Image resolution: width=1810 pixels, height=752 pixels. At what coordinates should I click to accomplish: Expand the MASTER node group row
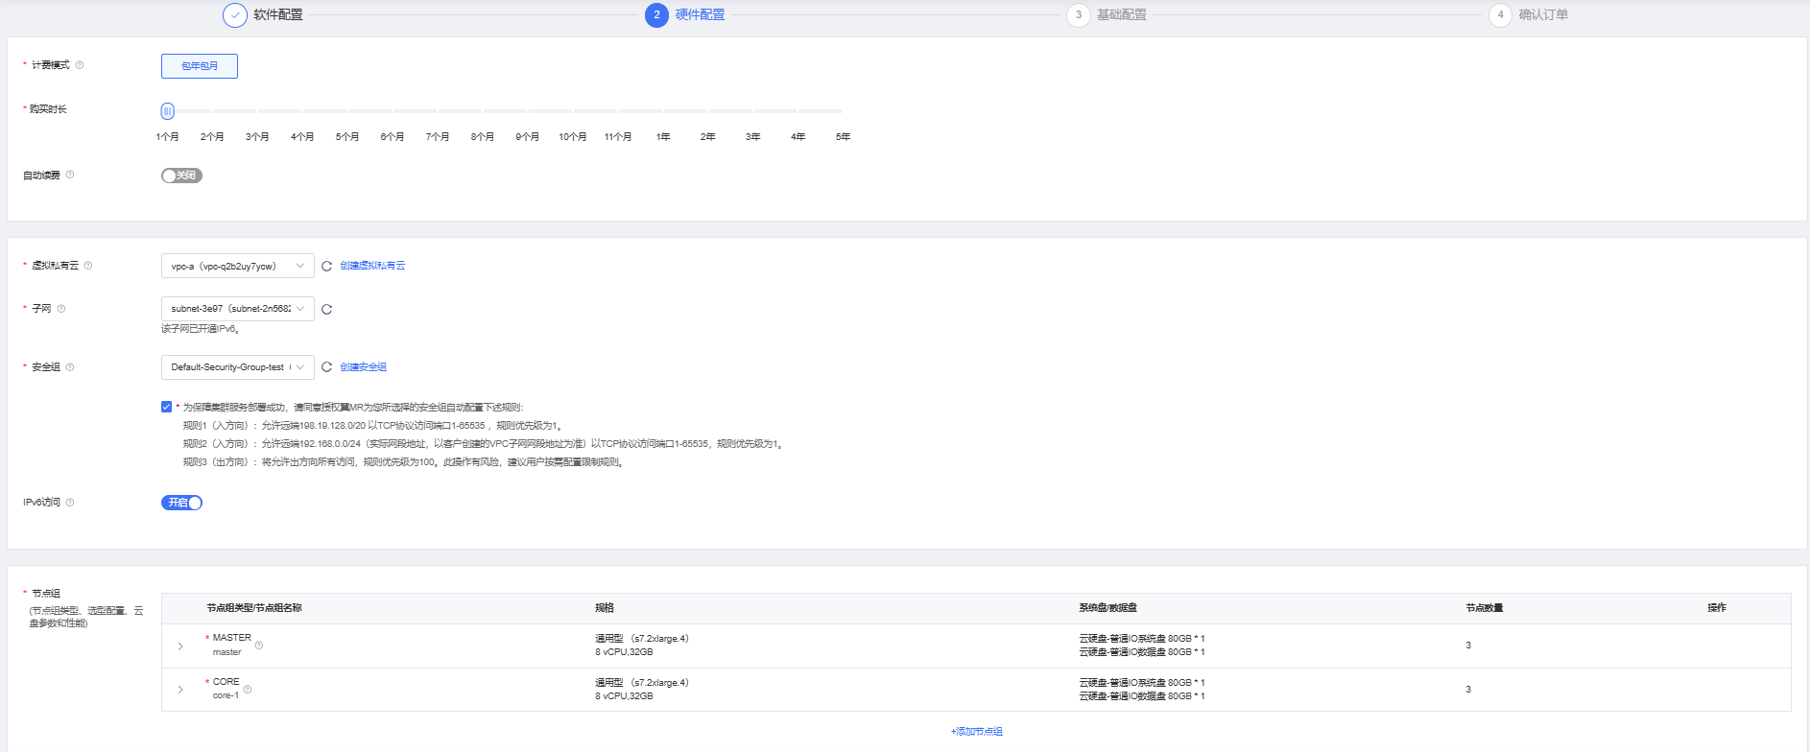(x=180, y=646)
